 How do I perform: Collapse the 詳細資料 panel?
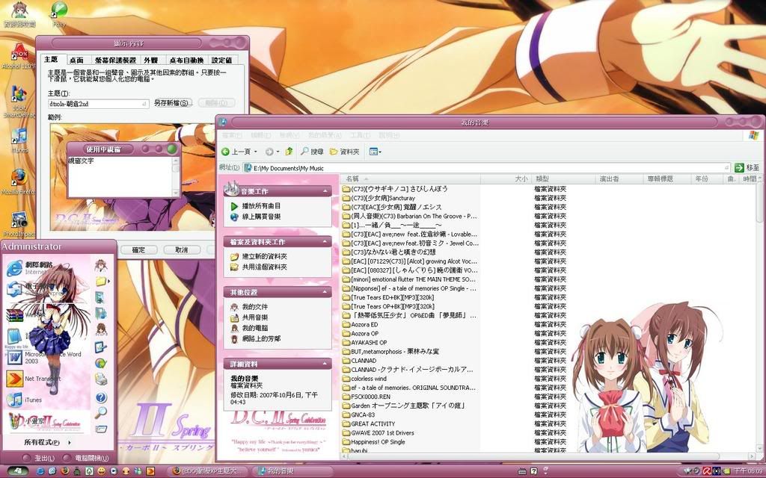click(x=325, y=364)
